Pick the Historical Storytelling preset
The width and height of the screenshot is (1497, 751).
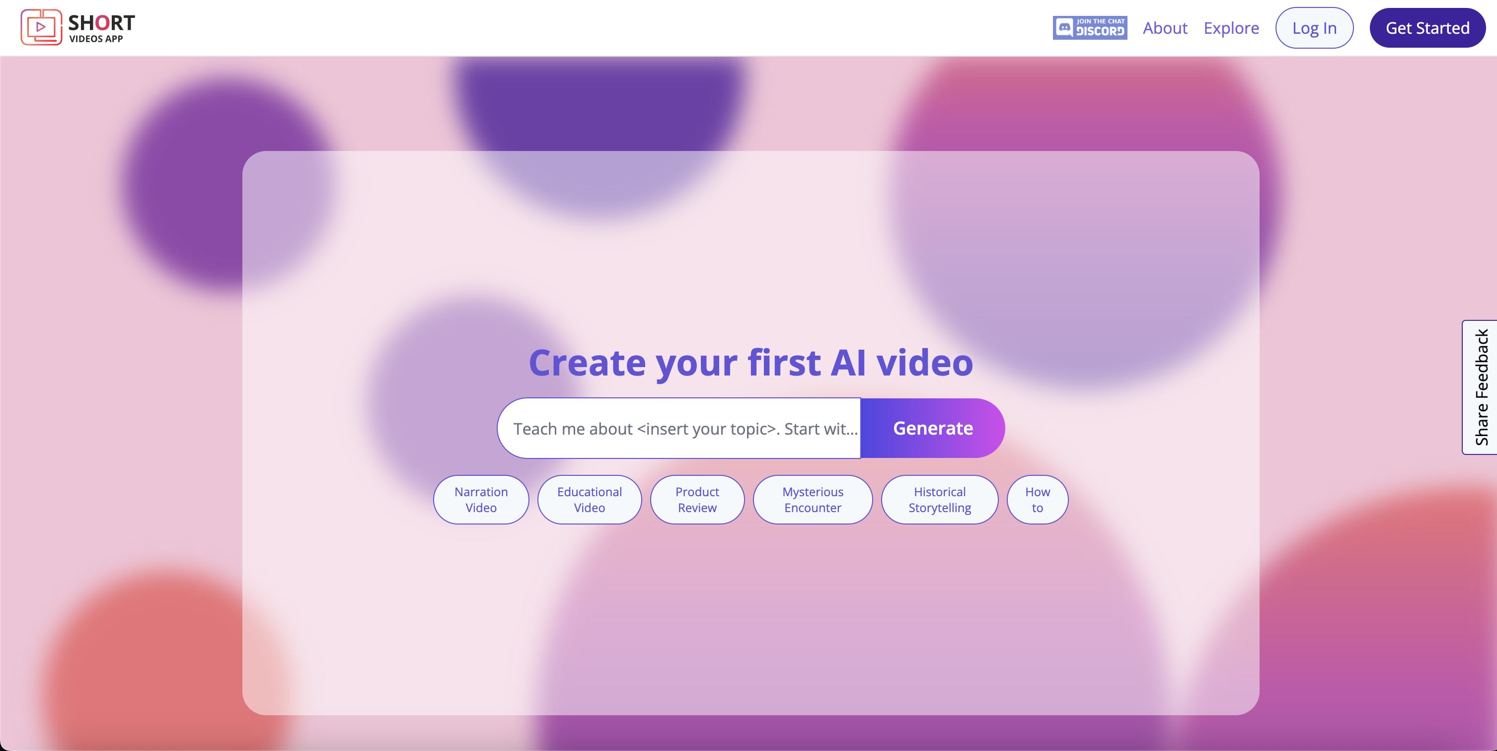(x=940, y=500)
